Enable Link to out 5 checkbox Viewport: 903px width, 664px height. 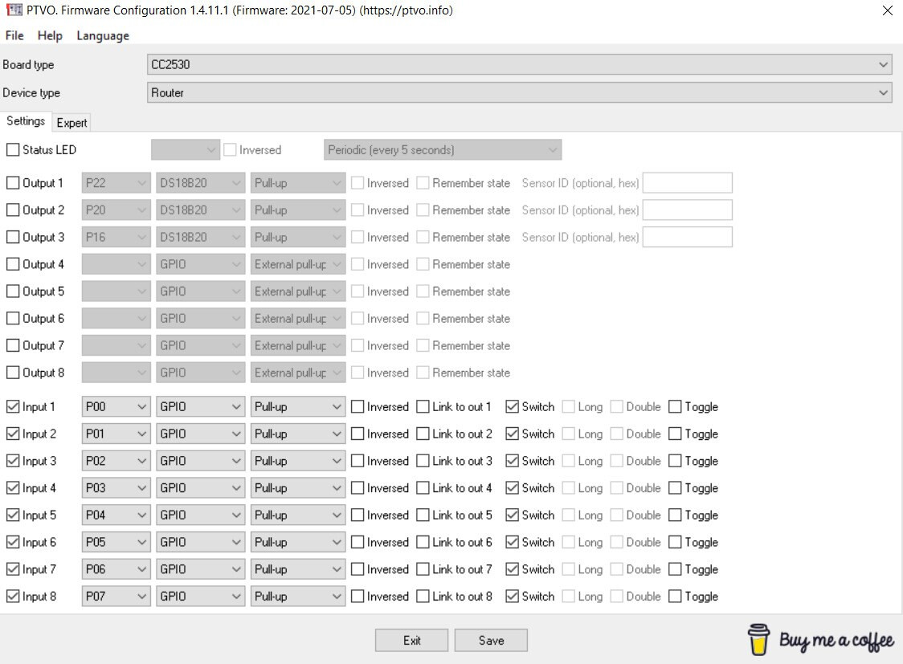423,515
